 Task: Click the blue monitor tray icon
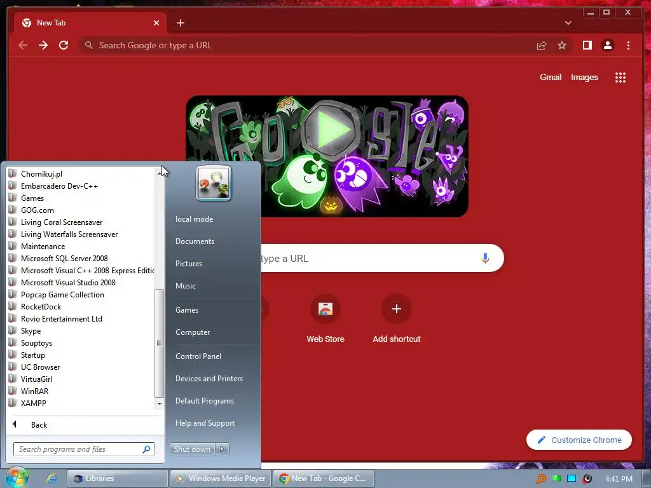coord(572,479)
